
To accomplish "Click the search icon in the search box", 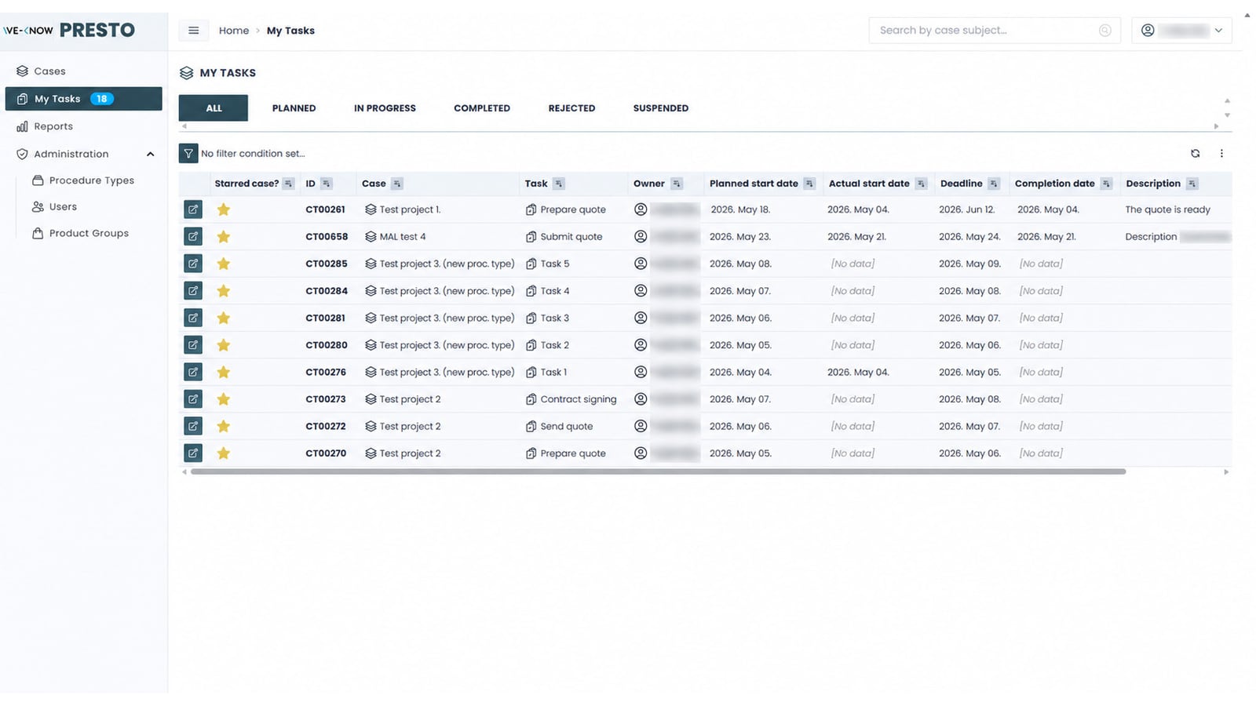I will pos(1104,31).
